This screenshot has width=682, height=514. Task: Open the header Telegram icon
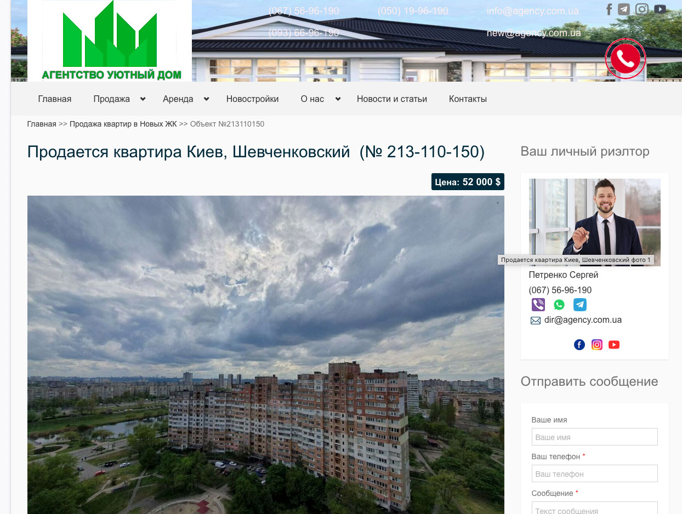[624, 9]
